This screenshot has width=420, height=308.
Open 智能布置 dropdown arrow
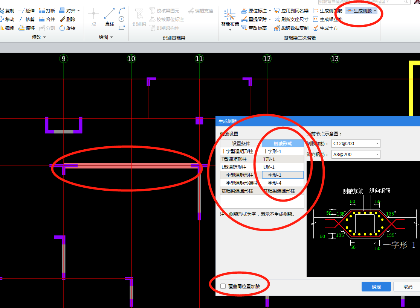tap(230, 30)
